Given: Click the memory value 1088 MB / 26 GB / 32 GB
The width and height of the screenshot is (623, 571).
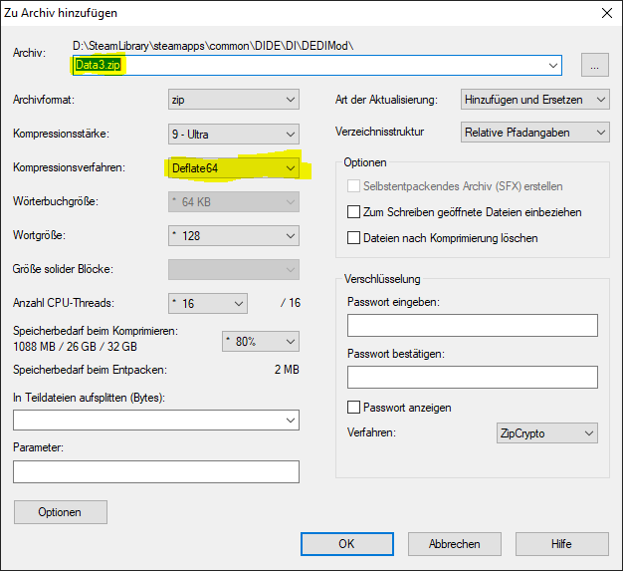Looking at the screenshot, I should point(75,347).
